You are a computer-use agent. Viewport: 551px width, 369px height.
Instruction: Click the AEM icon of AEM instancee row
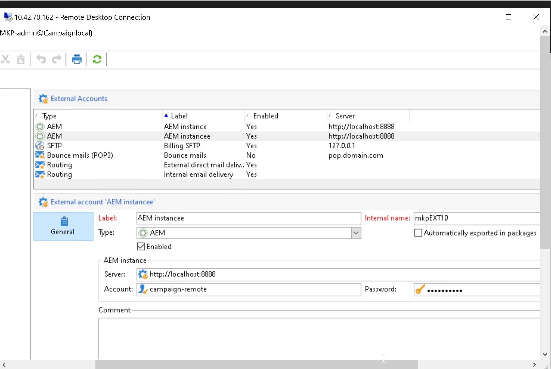(40, 136)
